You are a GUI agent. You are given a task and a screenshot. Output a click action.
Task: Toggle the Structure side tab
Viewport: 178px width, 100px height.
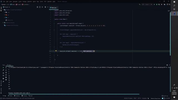(x=1, y=83)
